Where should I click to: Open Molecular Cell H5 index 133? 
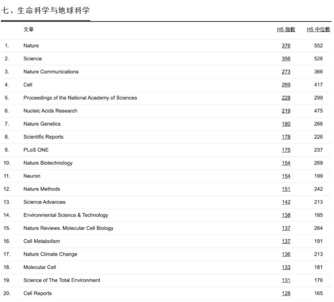[x=286, y=267]
